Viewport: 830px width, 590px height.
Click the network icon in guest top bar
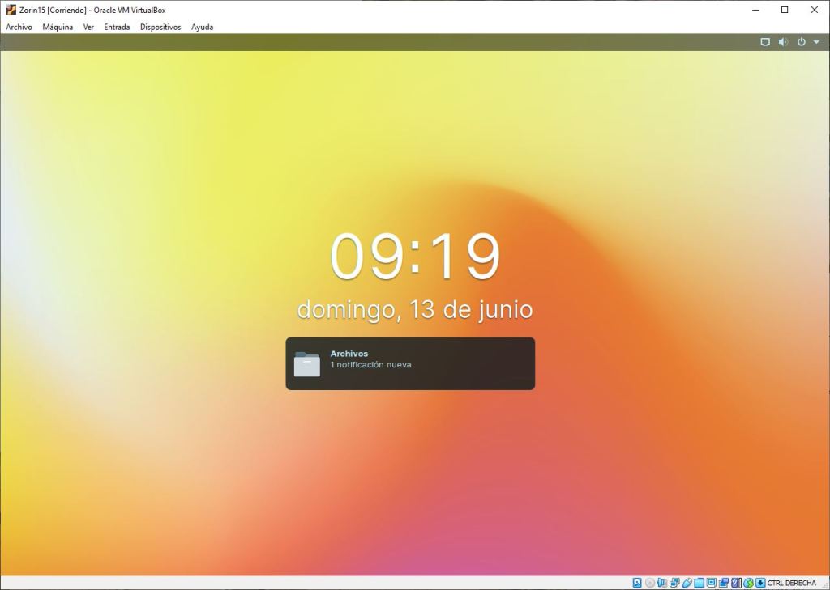[764, 42]
